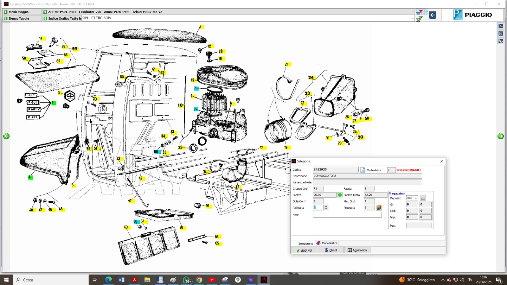Click the green price status indicator
This screenshot has width=507, height=285.
pyautogui.click(x=340, y=195)
